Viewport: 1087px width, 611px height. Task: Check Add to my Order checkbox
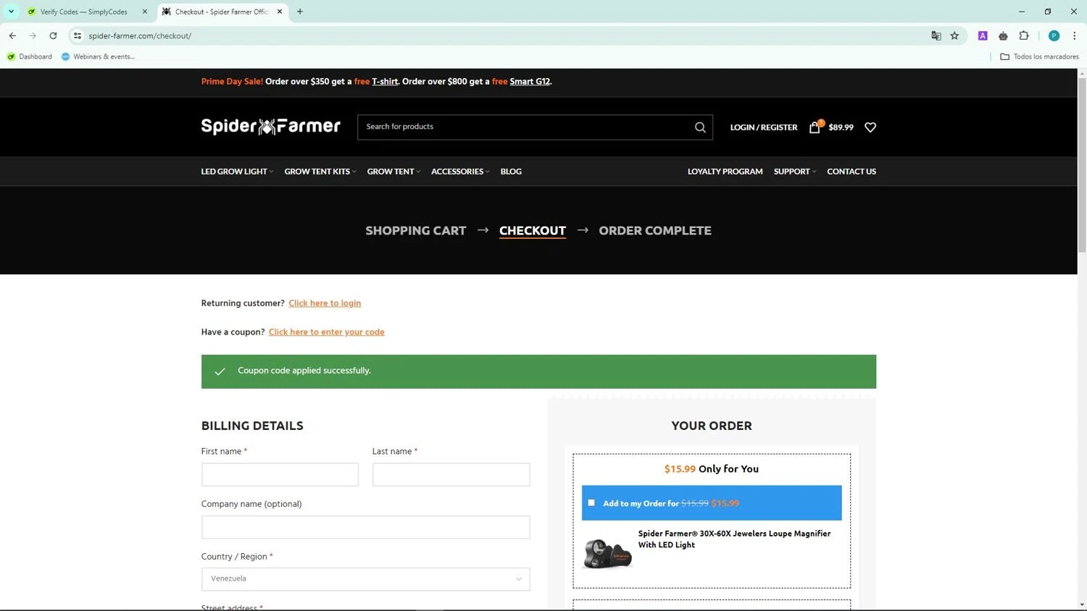tap(591, 502)
